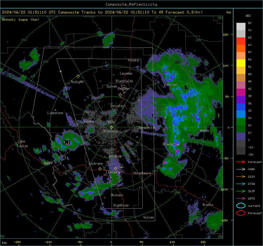Click the Lake Louise label
The image size is (263, 246).
23,144
